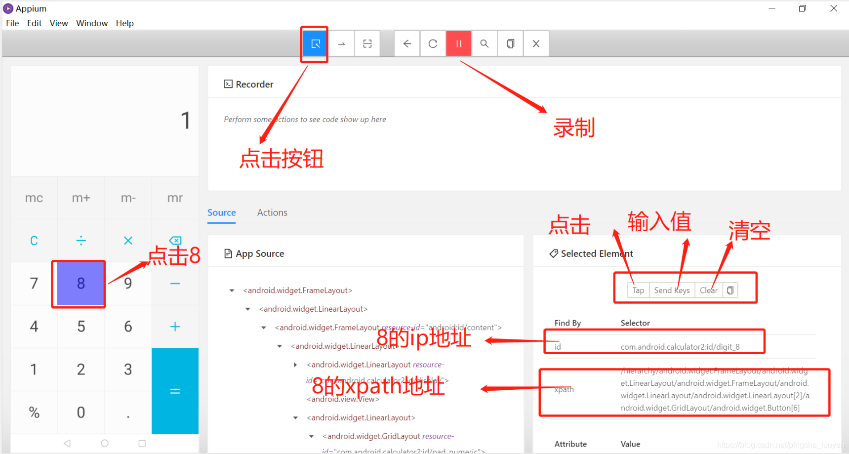Screen dimensions: 849x454
Task: Switch to the Actions tab
Action: click(272, 212)
